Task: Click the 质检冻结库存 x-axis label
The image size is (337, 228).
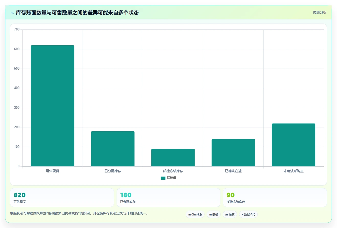Action: click(173, 171)
